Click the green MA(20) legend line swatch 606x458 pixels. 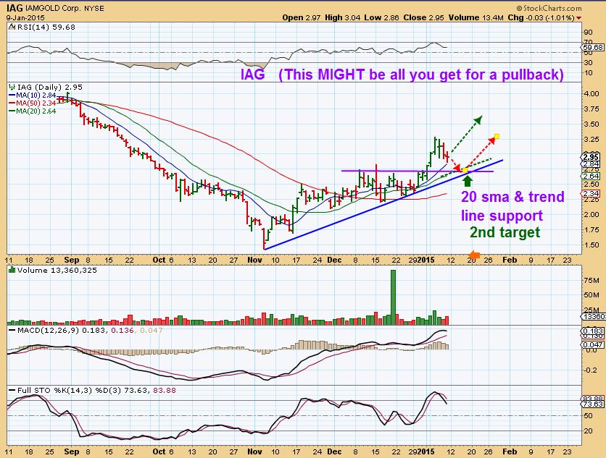pos(12,111)
